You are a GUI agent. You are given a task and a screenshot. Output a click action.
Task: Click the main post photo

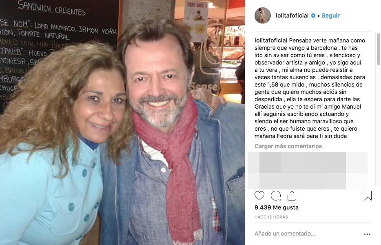click(122, 122)
